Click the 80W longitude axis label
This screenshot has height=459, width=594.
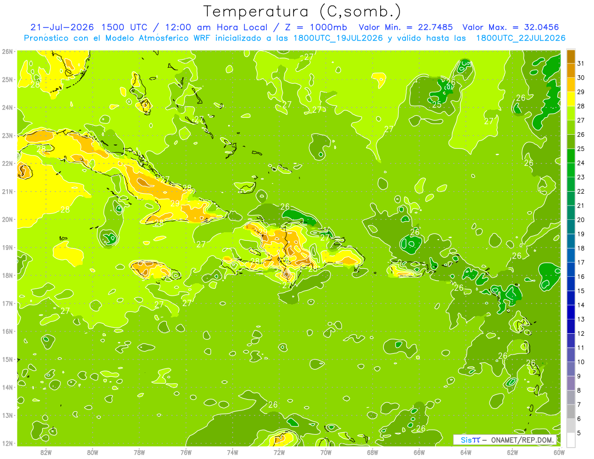[x=93, y=452]
